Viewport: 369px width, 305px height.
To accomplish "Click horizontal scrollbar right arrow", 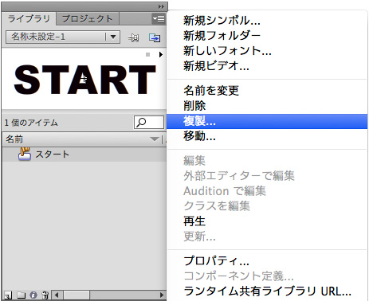I will pyautogui.click(x=162, y=295).
